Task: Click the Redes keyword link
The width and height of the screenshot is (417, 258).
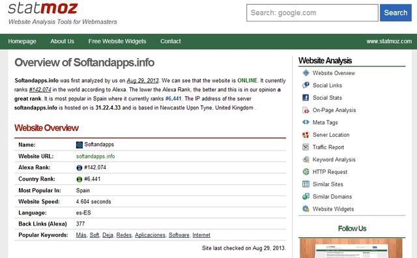Action: 124,235
